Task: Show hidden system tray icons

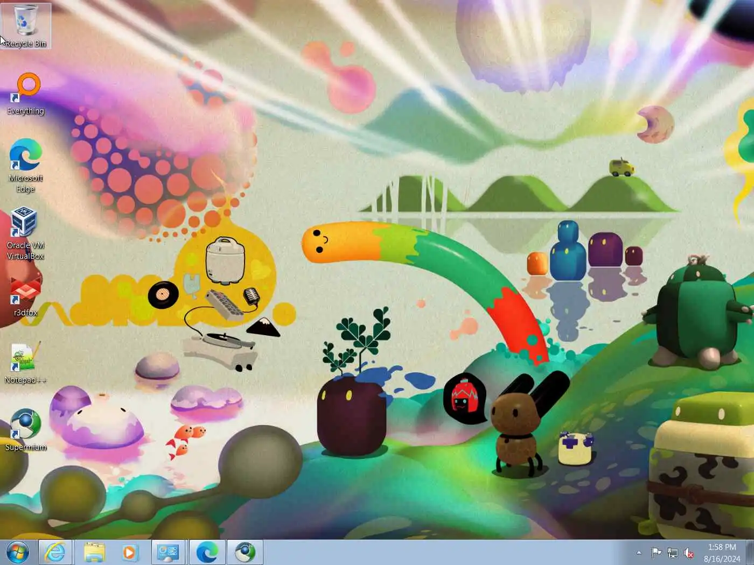Action: pos(639,553)
